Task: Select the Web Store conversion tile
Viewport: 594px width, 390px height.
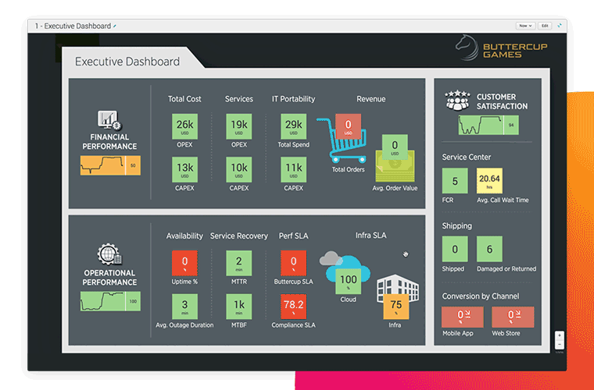Action: pos(513,317)
